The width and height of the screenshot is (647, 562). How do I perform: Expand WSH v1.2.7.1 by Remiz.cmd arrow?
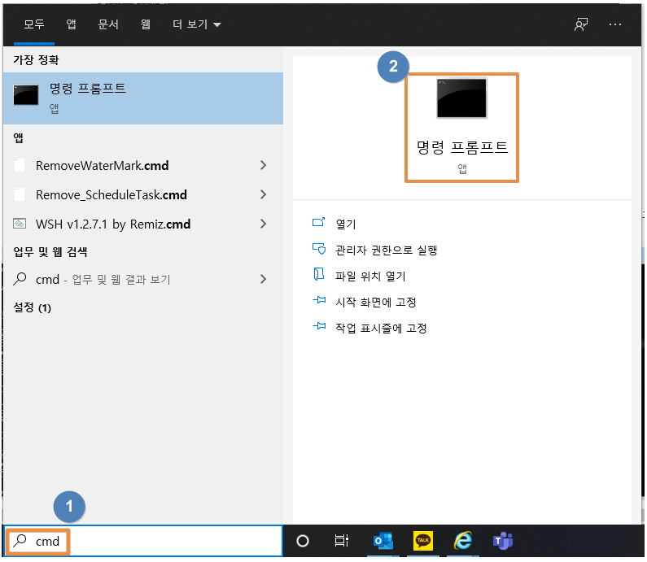pyautogui.click(x=263, y=224)
